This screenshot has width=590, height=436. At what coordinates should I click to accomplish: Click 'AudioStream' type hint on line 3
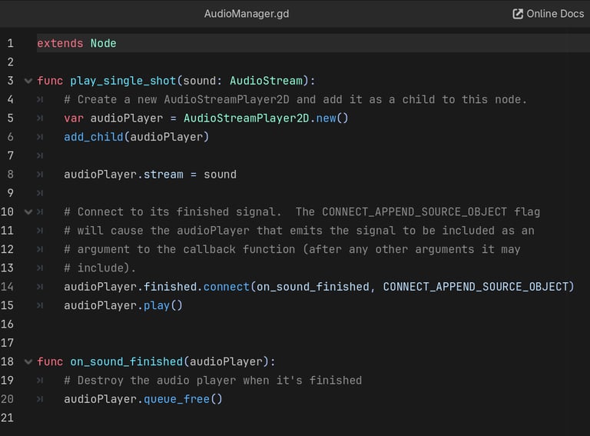tap(266, 81)
